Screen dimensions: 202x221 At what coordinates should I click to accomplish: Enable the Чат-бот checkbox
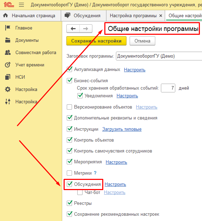(x=80, y=193)
